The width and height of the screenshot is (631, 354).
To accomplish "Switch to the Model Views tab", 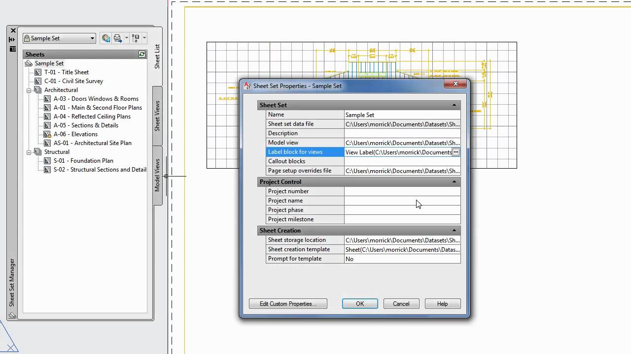I will coord(158,175).
